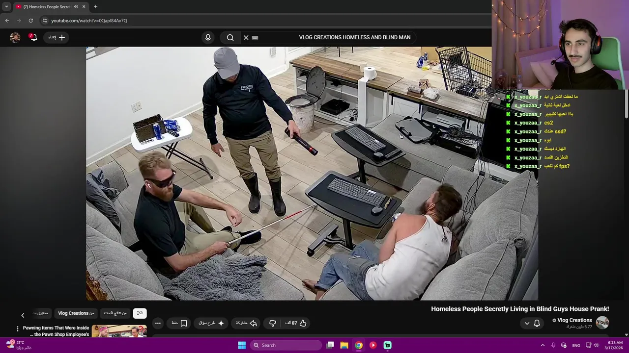Open the volume speaker tray icon
Screen dimensions: 629x353
(597, 345)
